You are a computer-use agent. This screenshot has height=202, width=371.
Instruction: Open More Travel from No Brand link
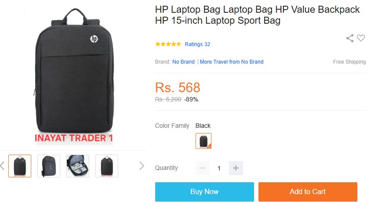231,61
